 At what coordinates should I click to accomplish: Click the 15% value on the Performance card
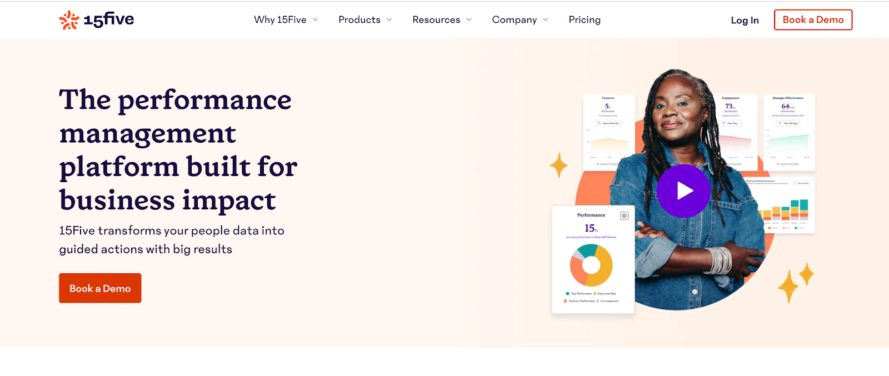click(x=591, y=228)
